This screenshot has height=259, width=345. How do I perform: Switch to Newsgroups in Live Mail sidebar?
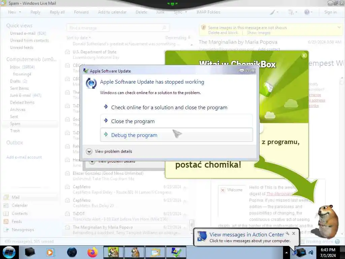[23, 230]
